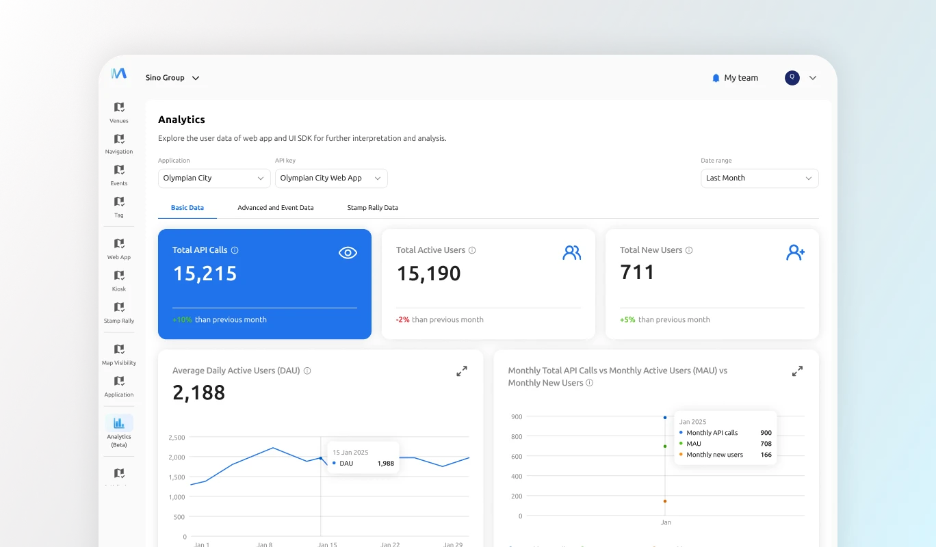Click the Analytics page heading
This screenshot has height=547, width=936.
[x=181, y=120]
